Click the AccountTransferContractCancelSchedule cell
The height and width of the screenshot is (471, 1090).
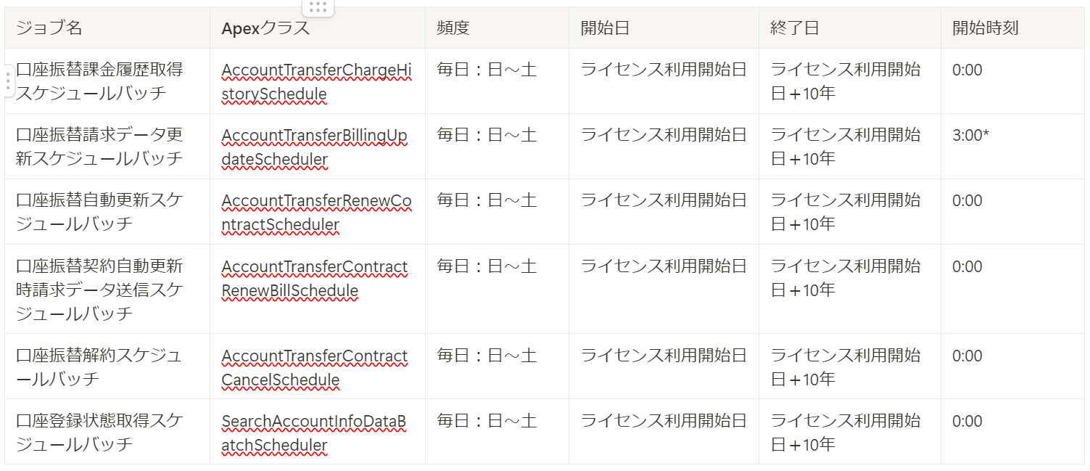click(x=318, y=366)
